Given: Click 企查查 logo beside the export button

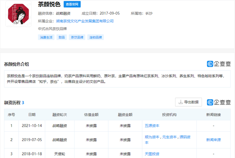Looking at the screenshot, I should pyautogui.click(x=219, y=102).
